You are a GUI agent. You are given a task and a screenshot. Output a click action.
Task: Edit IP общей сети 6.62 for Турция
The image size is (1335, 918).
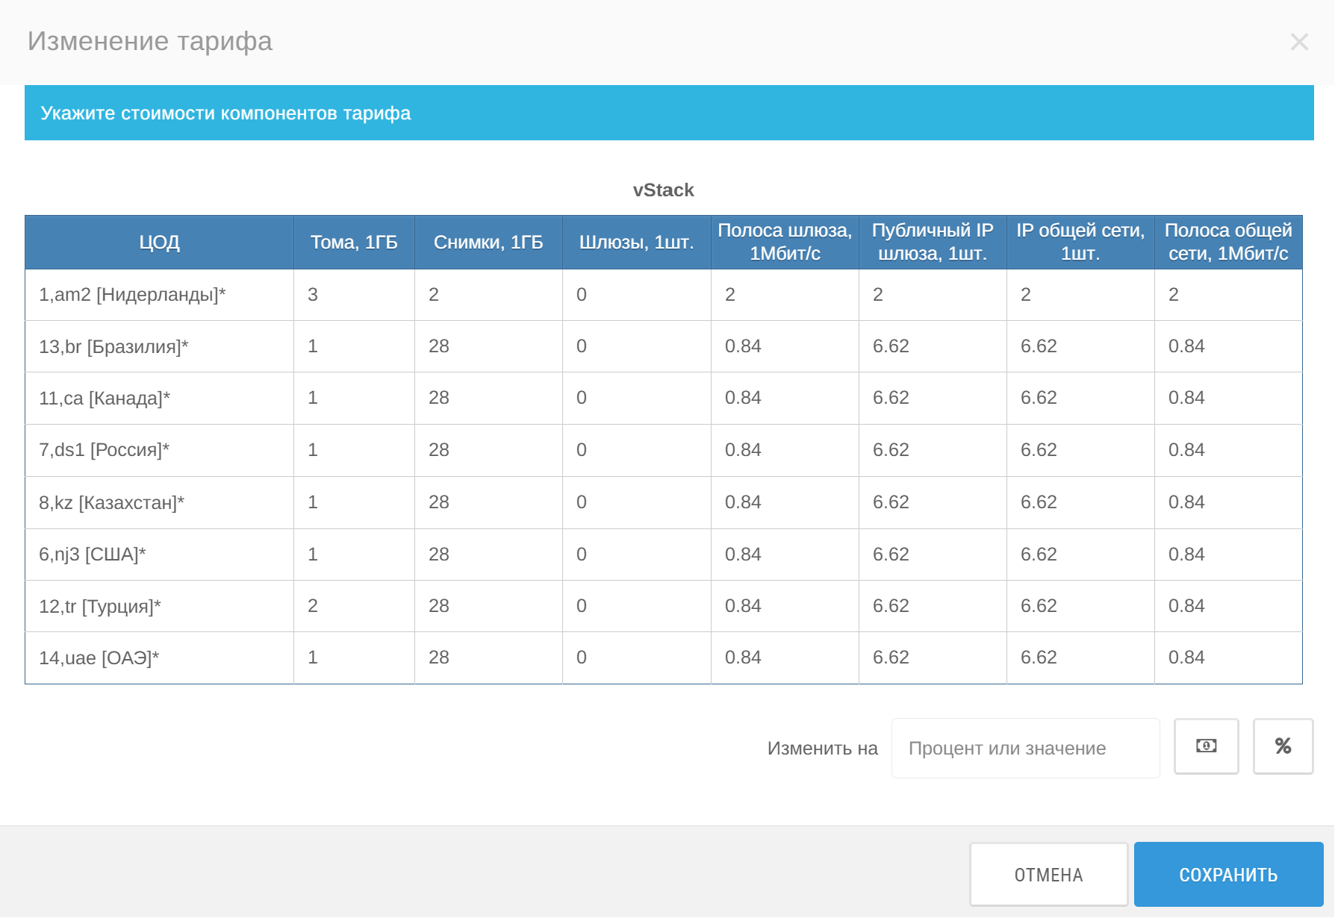(1080, 606)
